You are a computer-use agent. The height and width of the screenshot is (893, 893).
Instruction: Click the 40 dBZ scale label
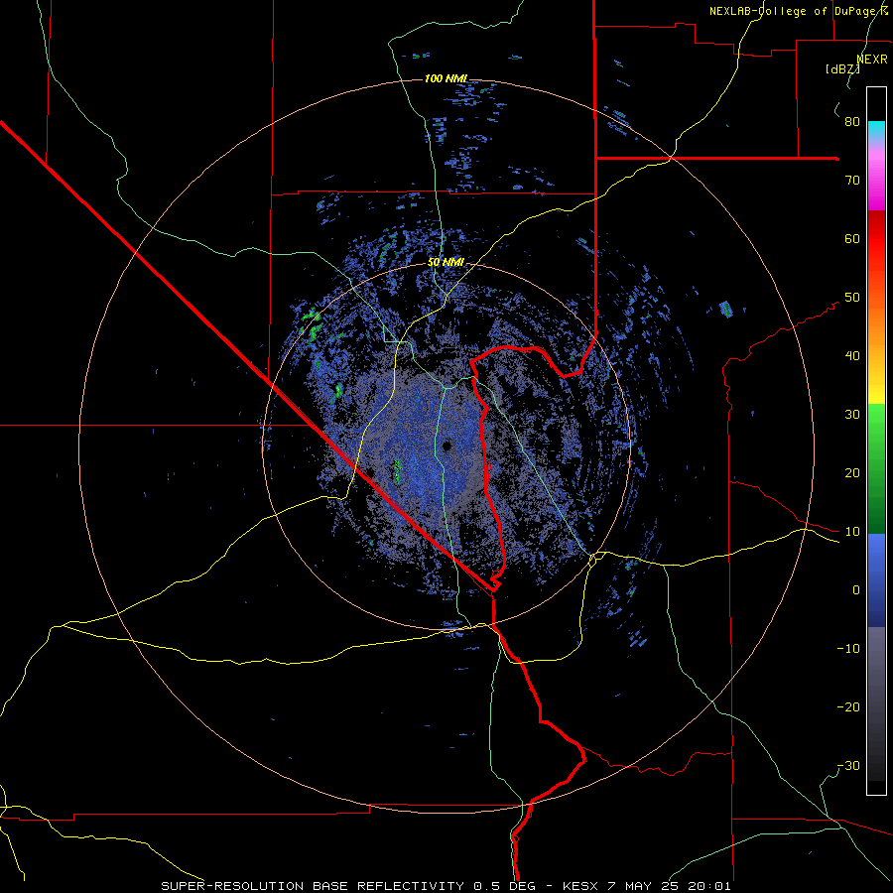[852, 356]
